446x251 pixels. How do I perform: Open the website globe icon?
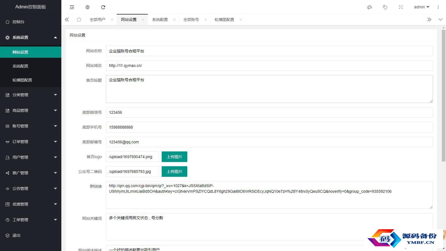click(88, 7)
